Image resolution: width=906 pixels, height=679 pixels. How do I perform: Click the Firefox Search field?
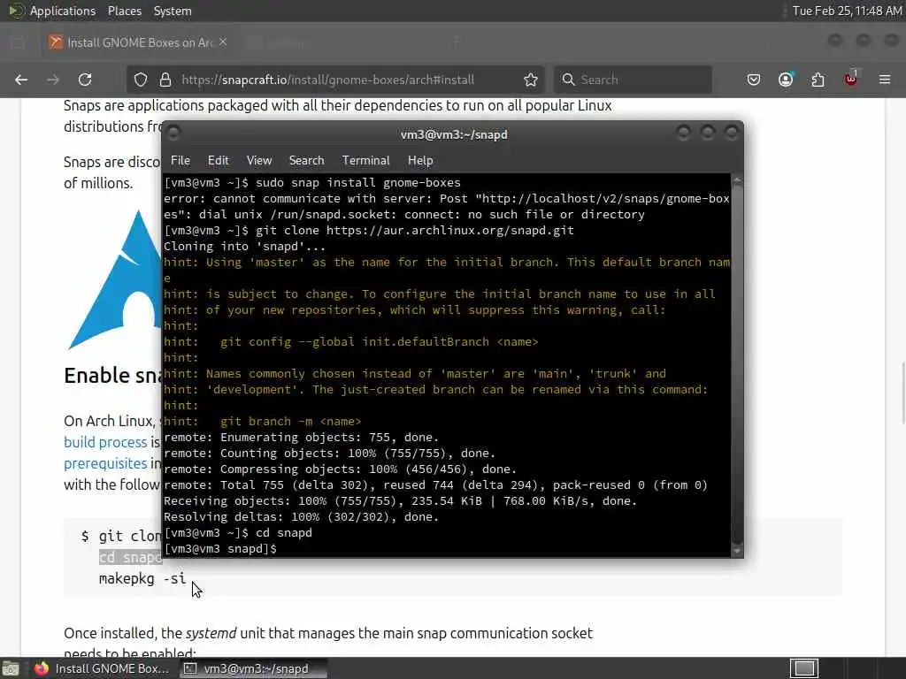633,80
